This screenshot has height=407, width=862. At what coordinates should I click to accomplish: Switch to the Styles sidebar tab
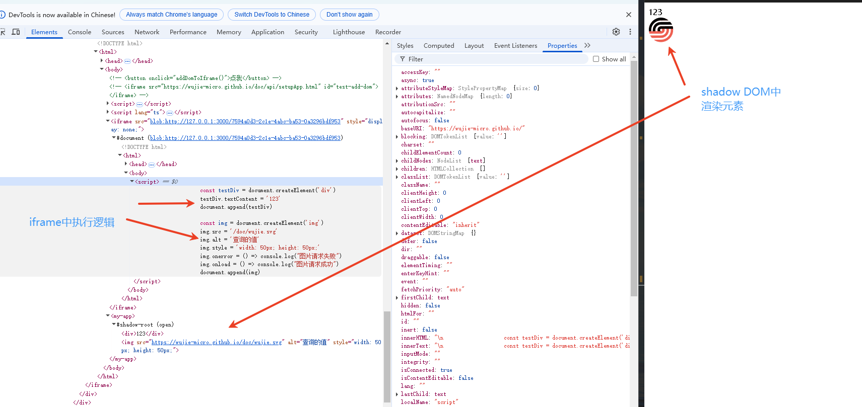[405, 45]
